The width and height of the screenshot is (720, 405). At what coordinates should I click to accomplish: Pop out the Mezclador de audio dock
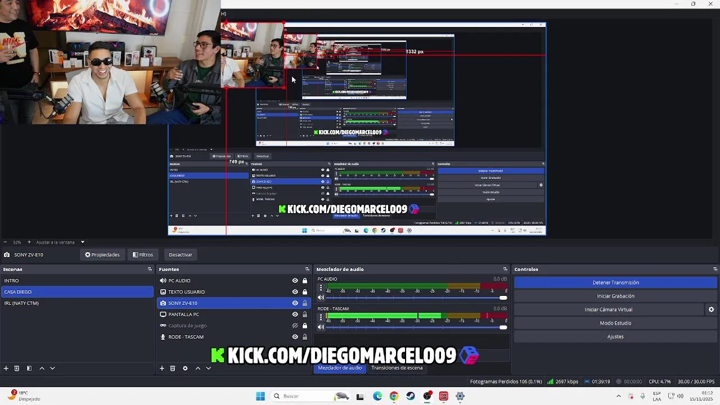pyautogui.click(x=505, y=269)
